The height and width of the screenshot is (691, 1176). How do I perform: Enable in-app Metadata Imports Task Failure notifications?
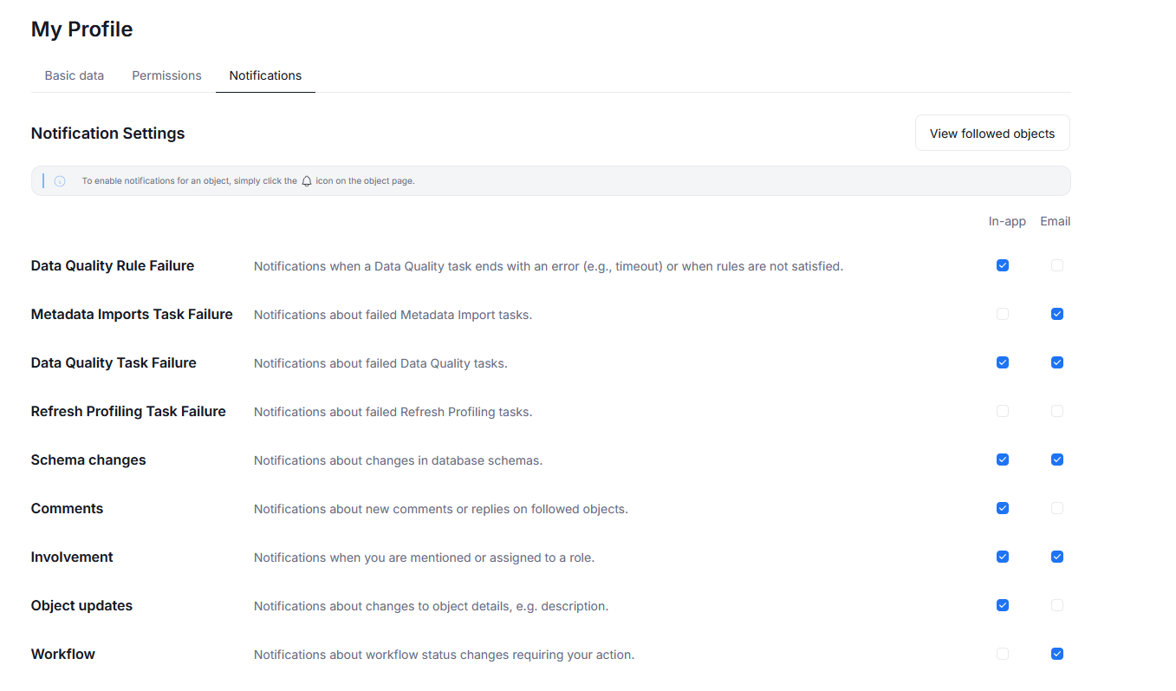coord(1003,314)
